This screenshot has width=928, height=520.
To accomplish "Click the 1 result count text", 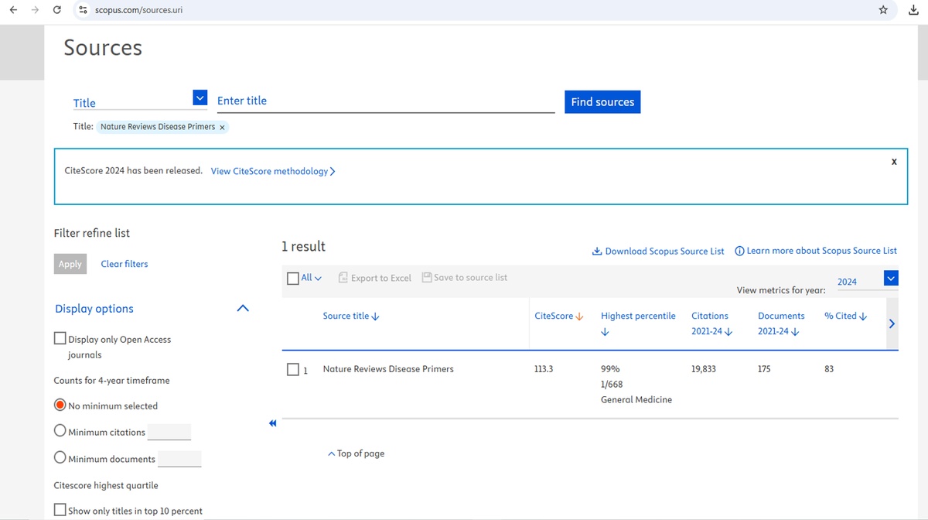I will point(303,247).
